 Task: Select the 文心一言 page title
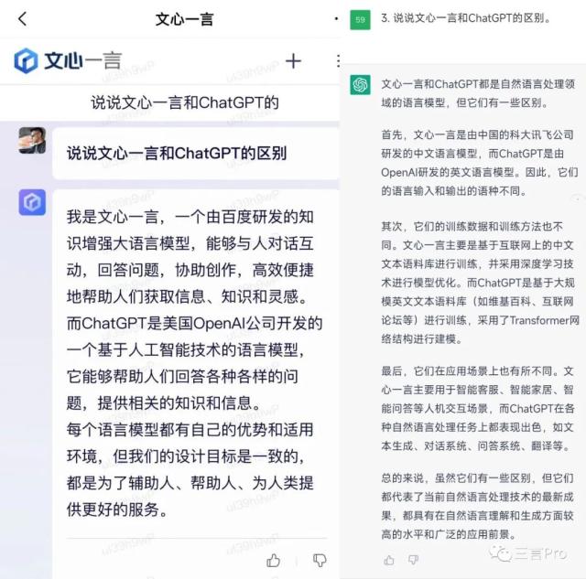point(184,19)
